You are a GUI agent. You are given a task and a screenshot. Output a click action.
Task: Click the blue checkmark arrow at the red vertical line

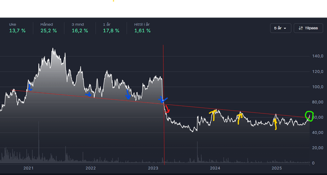pyautogui.click(x=163, y=100)
